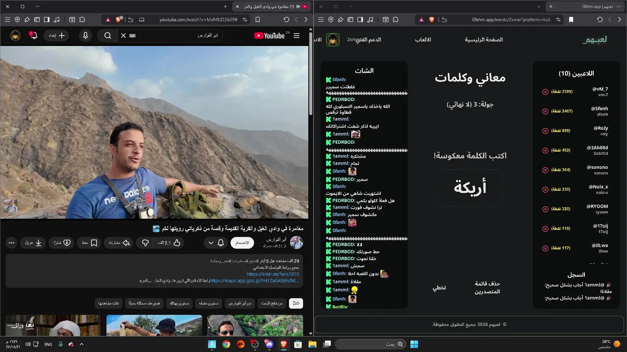Open the linktr.ee/faris1010 link
The height and width of the screenshot is (352, 627).
[x=273, y=274]
